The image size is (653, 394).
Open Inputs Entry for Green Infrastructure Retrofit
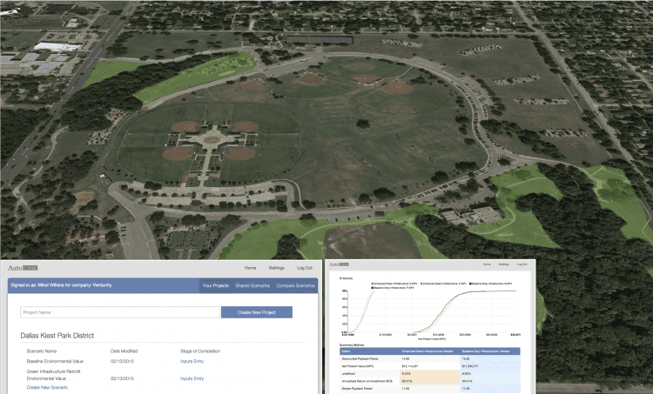[x=192, y=378]
